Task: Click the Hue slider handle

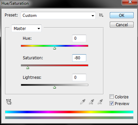Action: tap(54, 48)
